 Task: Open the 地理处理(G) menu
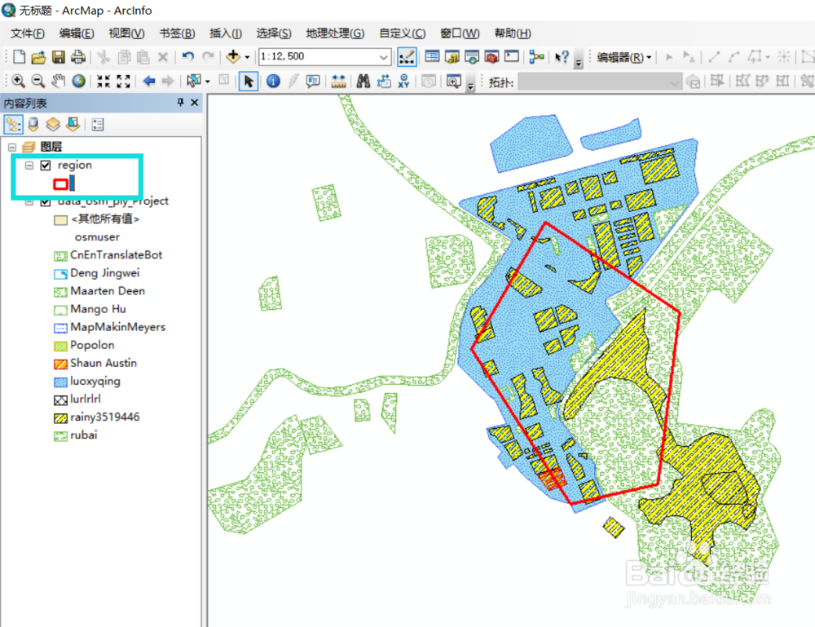[x=335, y=33]
